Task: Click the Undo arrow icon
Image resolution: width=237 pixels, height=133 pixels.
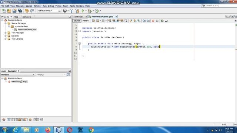Action: tap(27, 11)
